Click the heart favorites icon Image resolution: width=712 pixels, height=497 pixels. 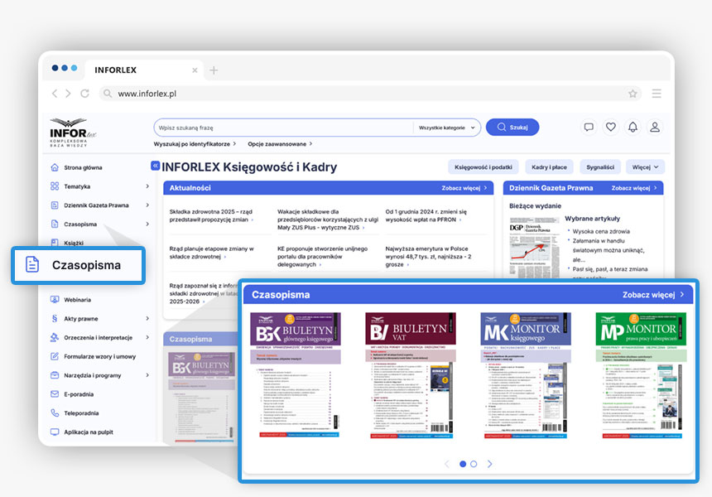coord(611,128)
